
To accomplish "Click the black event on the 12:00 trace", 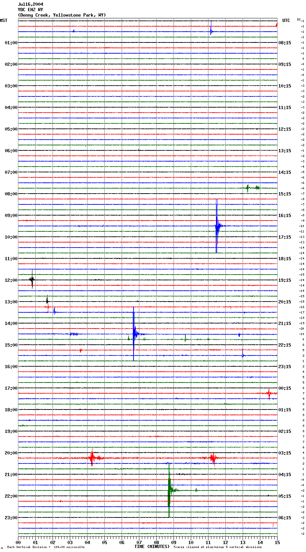I will click(x=32, y=279).
